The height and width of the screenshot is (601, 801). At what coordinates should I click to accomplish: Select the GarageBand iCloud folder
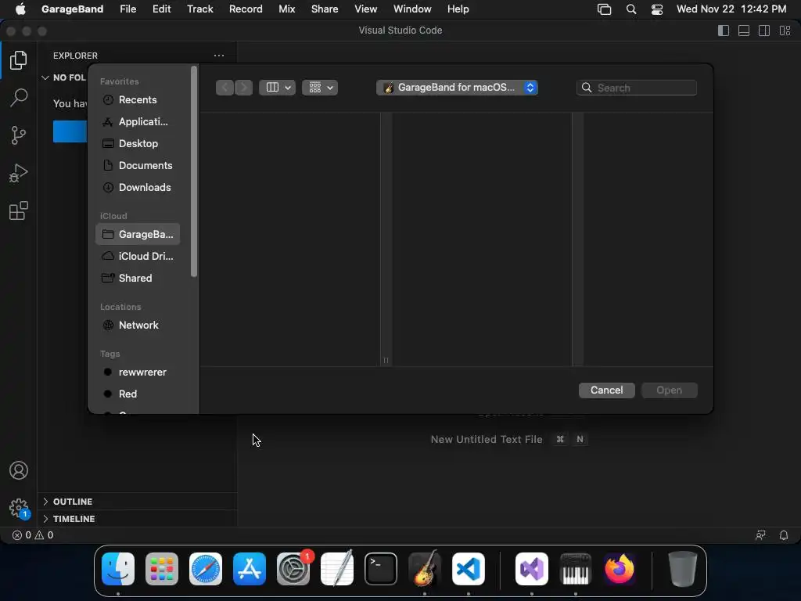(138, 234)
